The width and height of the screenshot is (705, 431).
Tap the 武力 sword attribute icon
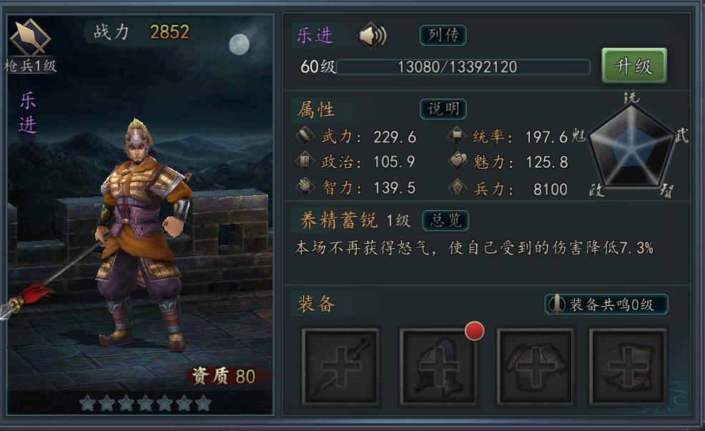point(305,136)
